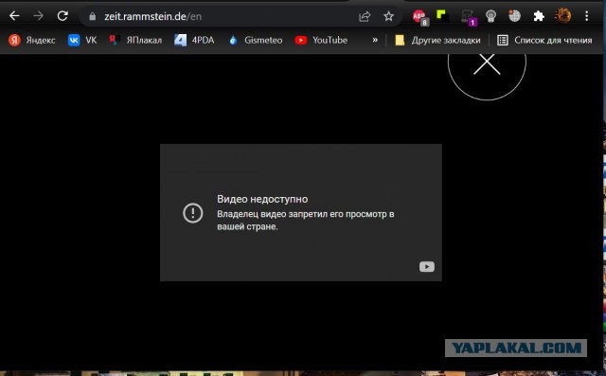Image resolution: width=606 pixels, height=376 pixels.
Task: View site security lock info
Action: pyautogui.click(x=92, y=17)
